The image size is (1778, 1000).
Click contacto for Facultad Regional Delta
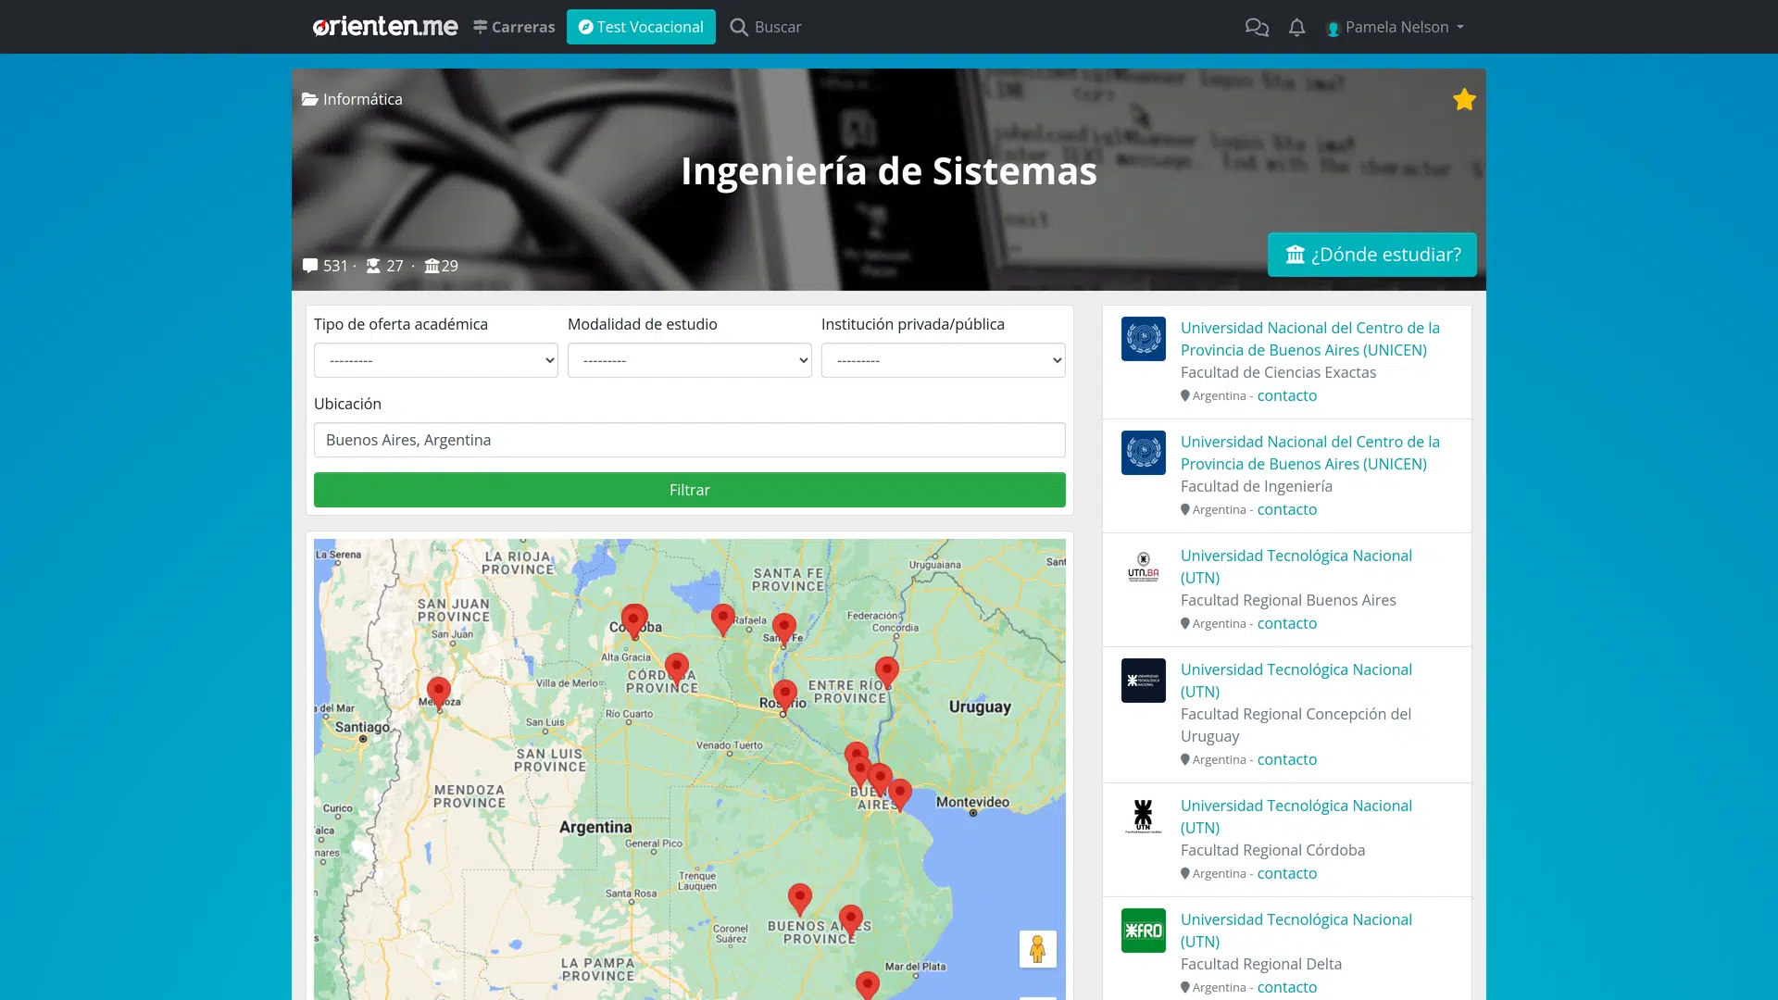(x=1286, y=987)
